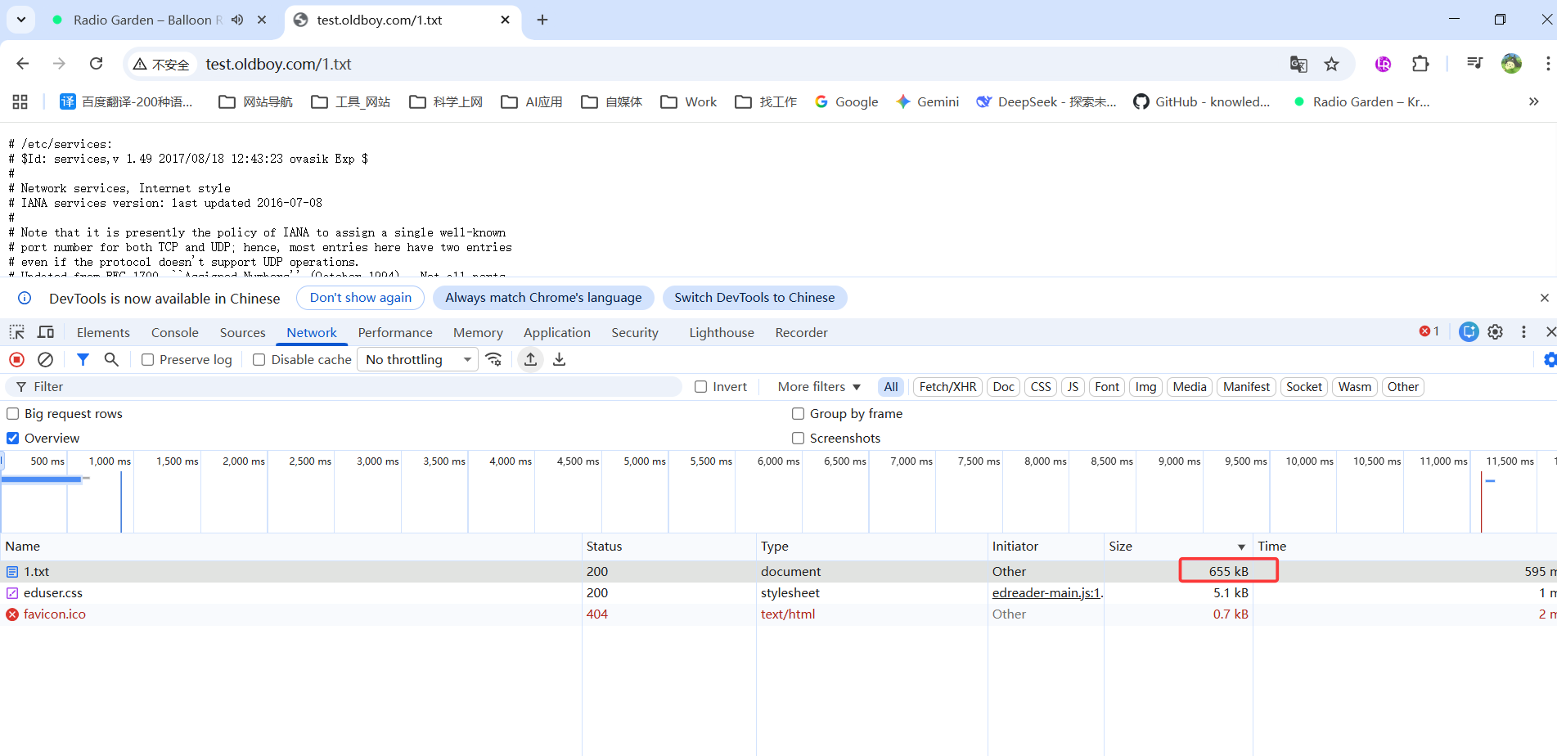
Task: Reload the page
Action: pos(97,64)
